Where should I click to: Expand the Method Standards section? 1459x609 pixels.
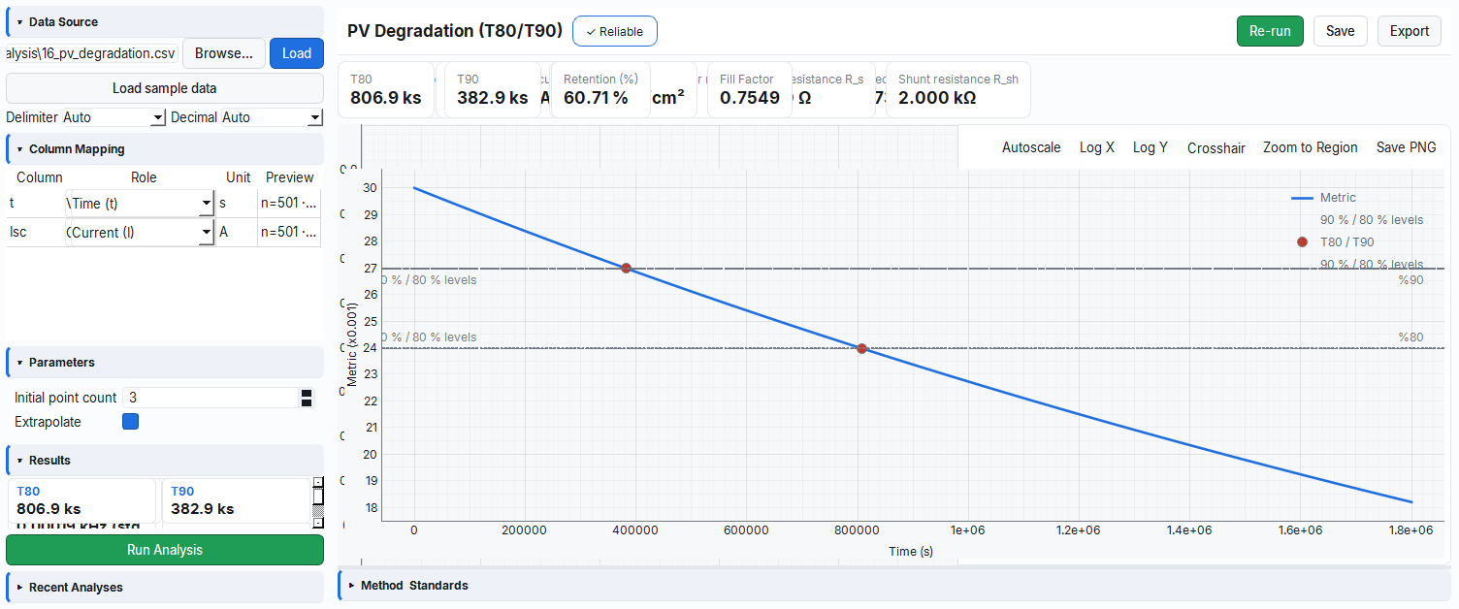pyautogui.click(x=894, y=585)
